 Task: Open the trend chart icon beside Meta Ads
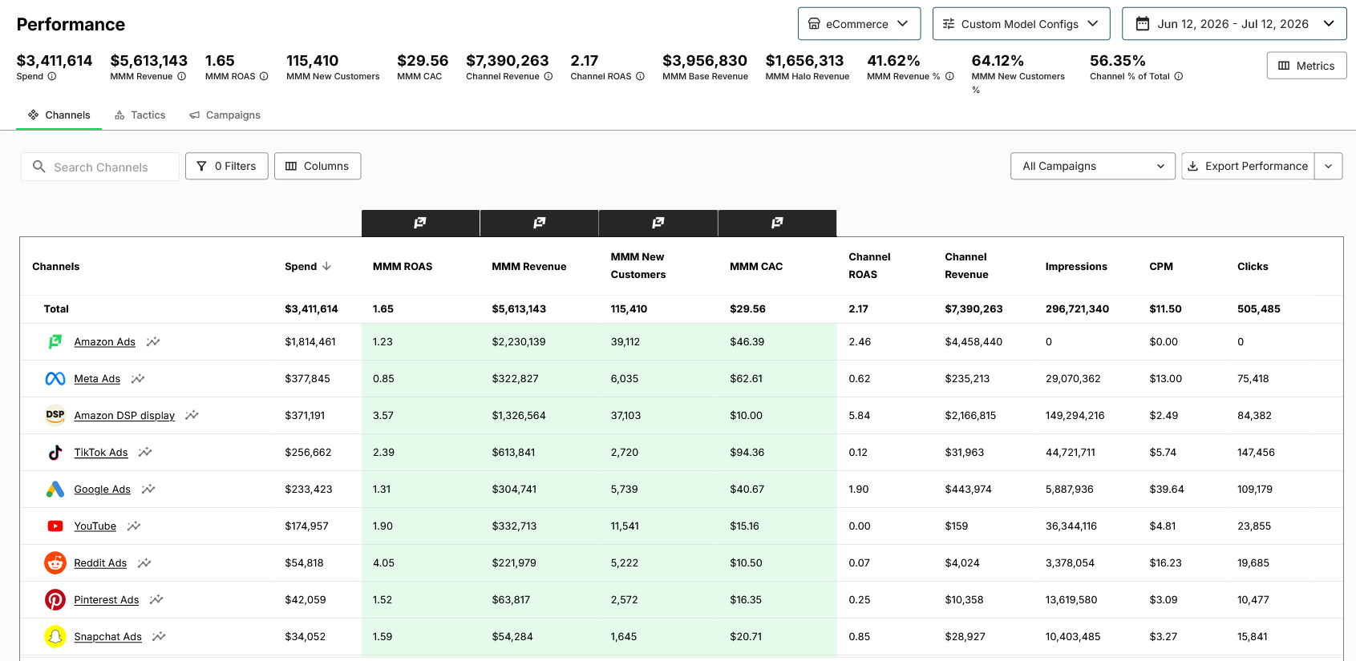(138, 379)
